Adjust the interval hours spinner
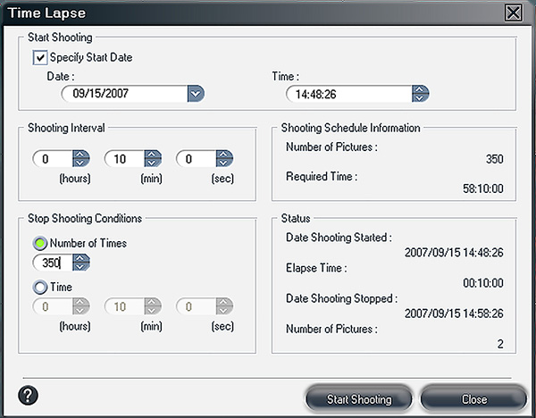 pyautogui.click(x=80, y=159)
